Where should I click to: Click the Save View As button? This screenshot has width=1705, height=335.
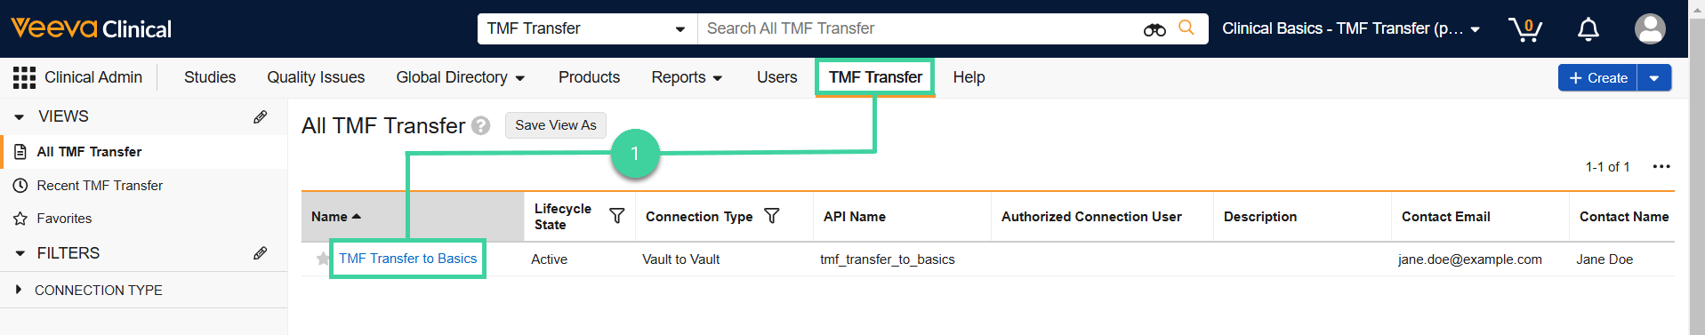click(x=556, y=125)
